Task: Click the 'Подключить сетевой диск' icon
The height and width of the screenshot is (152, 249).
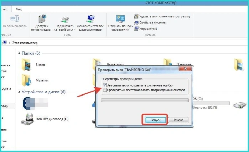Action: 65,20
